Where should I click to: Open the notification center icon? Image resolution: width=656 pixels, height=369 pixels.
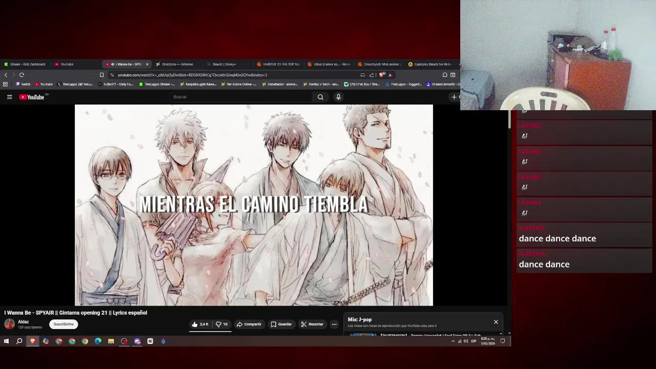(x=503, y=341)
